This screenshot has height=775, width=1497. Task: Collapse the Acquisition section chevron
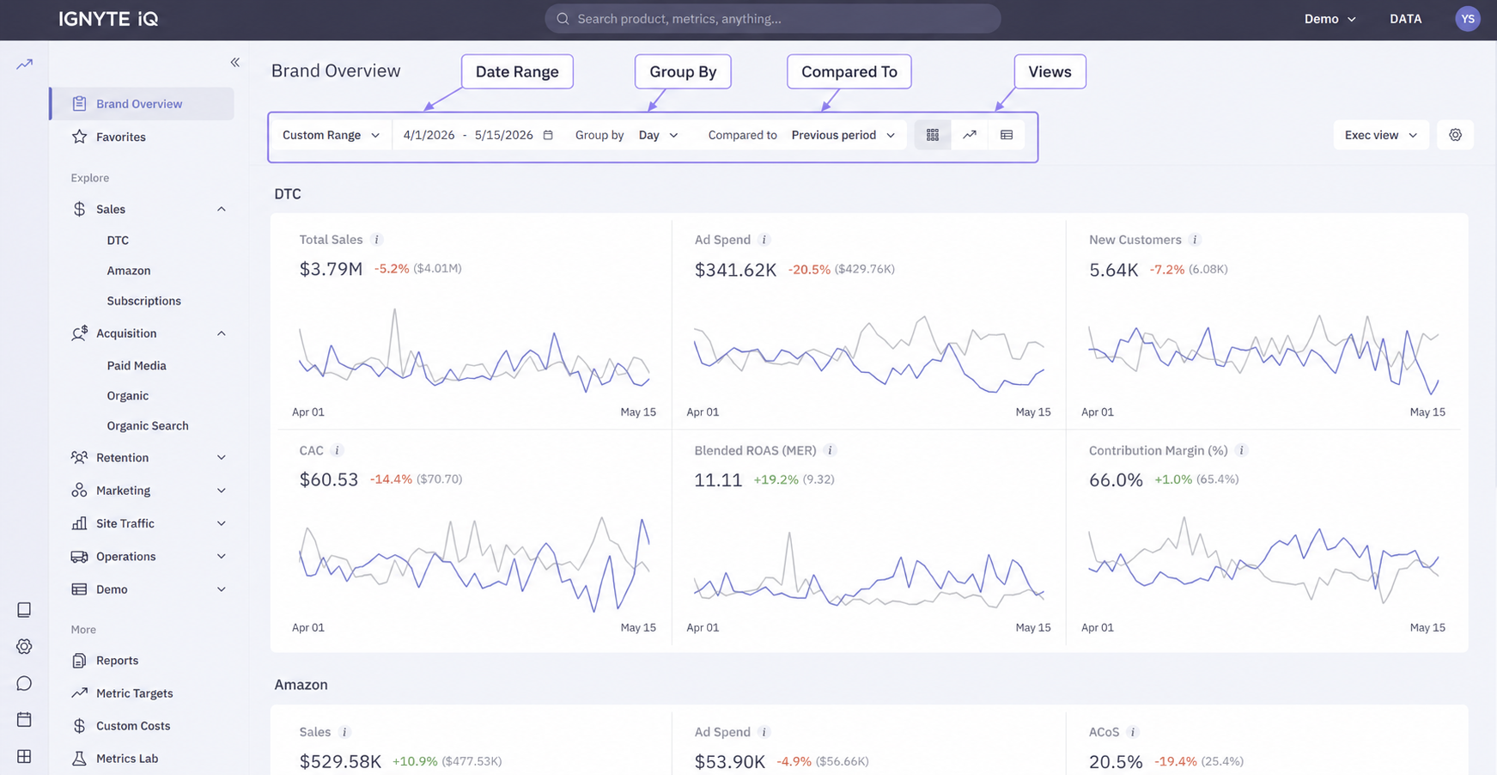pos(221,333)
